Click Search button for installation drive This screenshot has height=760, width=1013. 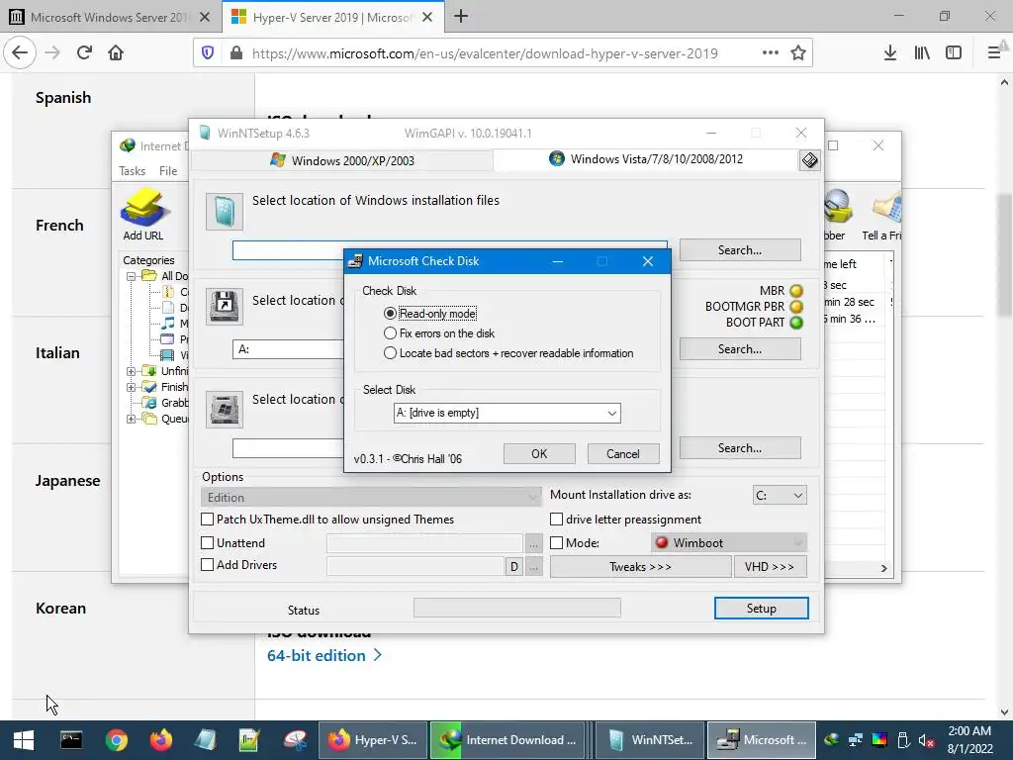point(740,448)
